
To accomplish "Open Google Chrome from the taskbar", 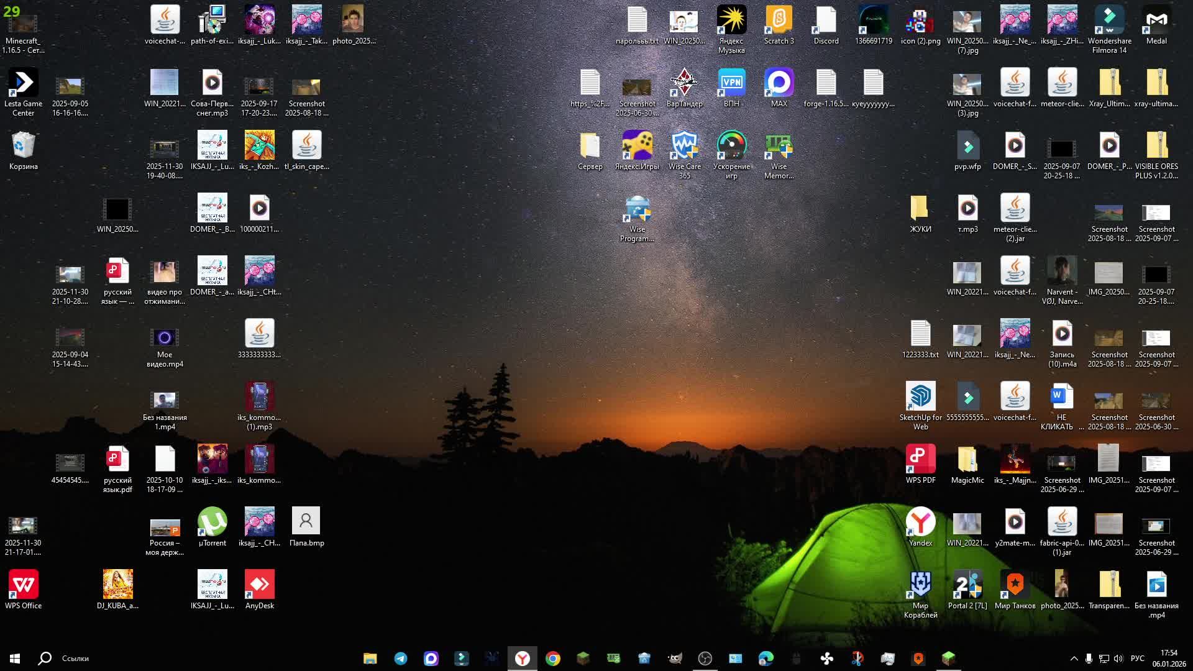I will click(x=552, y=658).
